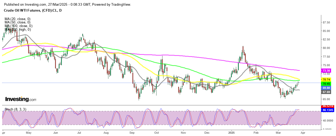Select the MA (20, close, 0) indicator label
336x136 pixels.
[17, 19]
